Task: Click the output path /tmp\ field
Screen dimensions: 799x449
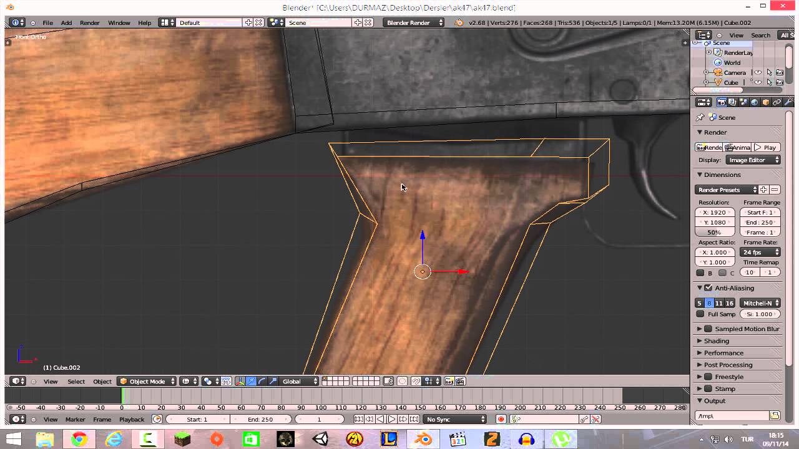Action: 732,416
